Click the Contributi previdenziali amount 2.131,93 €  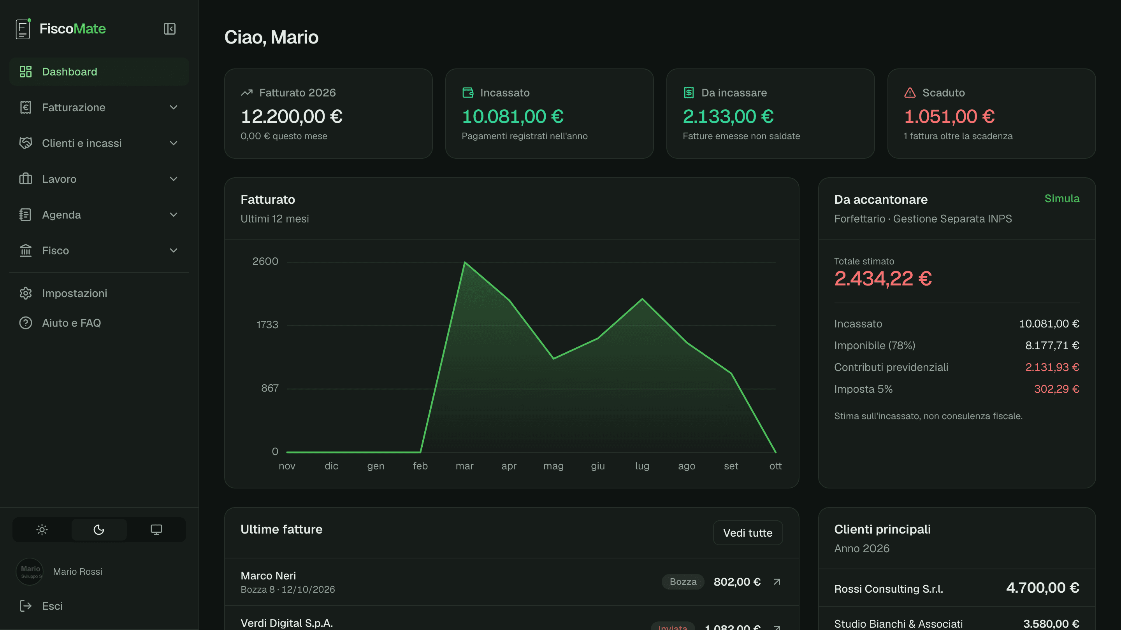point(1052,367)
